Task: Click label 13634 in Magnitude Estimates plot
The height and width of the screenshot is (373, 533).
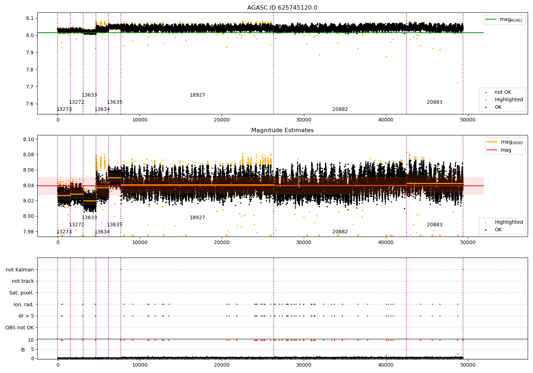Action: point(102,232)
